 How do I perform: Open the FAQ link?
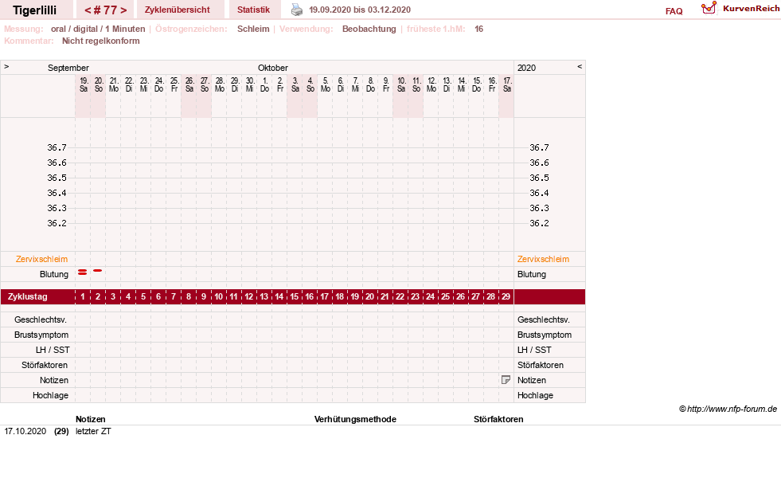click(x=674, y=11)
